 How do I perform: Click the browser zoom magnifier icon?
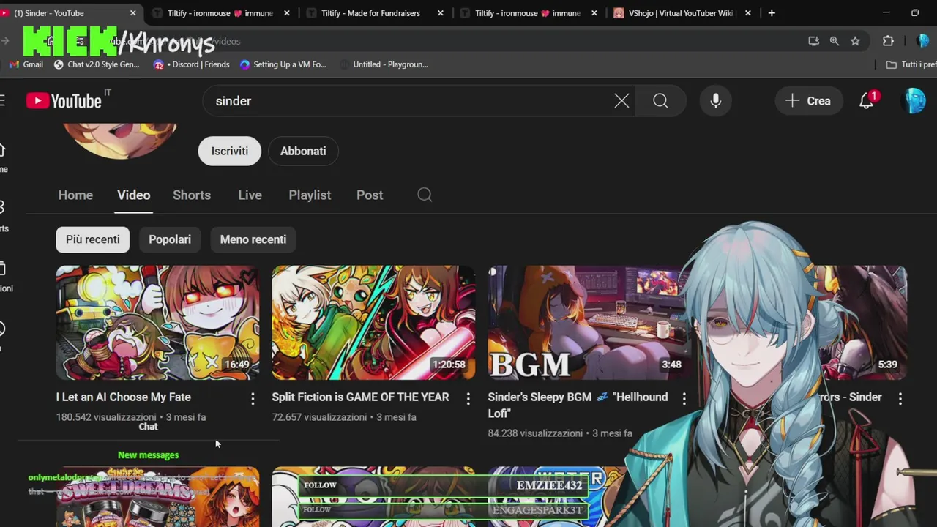point(834,41)
